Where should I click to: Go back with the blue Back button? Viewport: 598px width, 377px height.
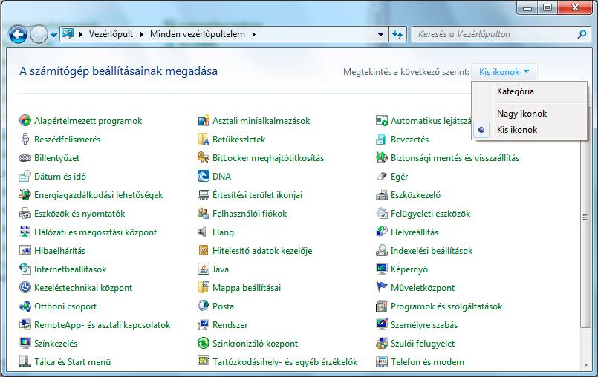point(18,35)
